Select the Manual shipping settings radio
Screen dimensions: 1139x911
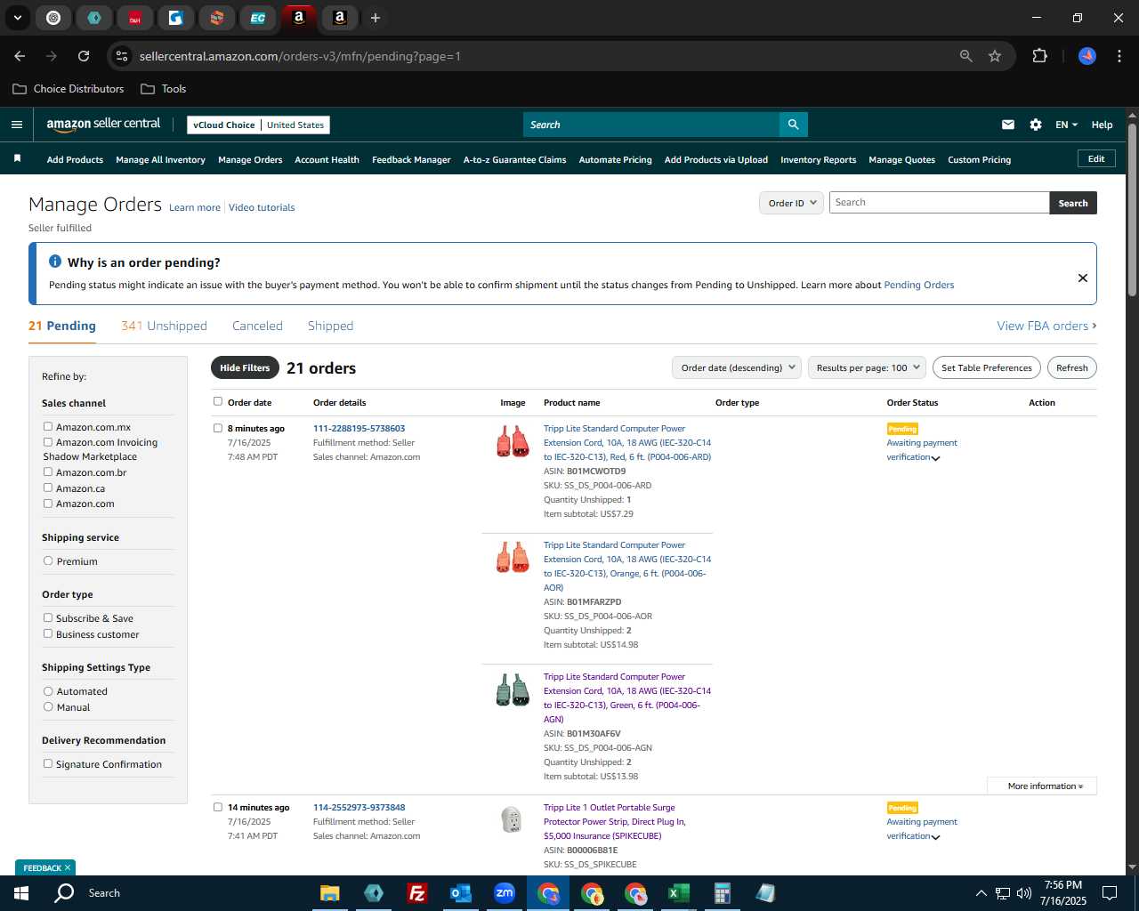click(48, 706)
